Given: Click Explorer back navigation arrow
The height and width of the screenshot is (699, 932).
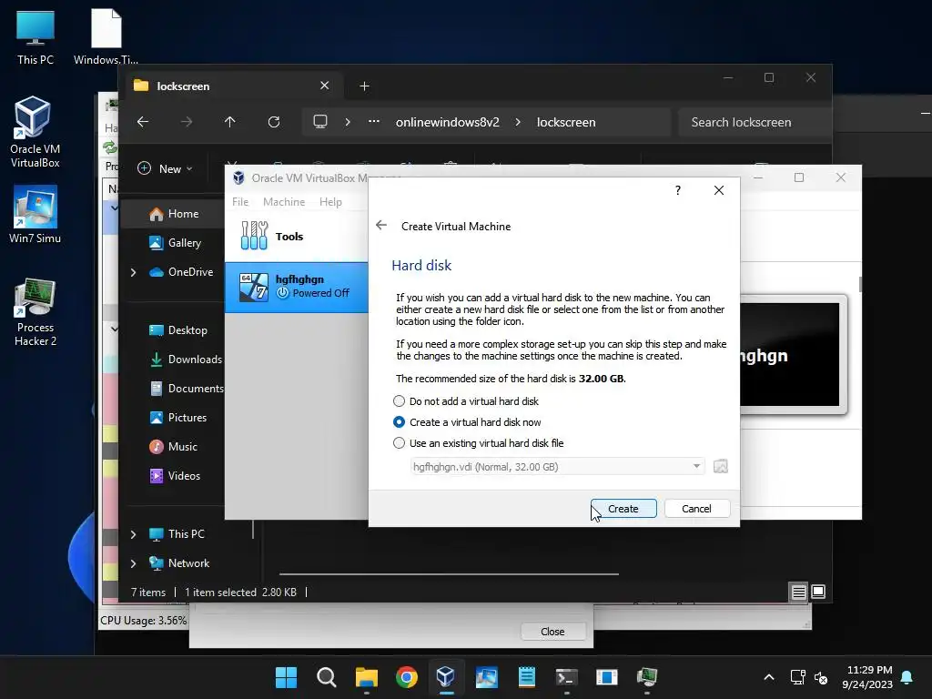Looking at the screenshot, I should click(143, 122).
